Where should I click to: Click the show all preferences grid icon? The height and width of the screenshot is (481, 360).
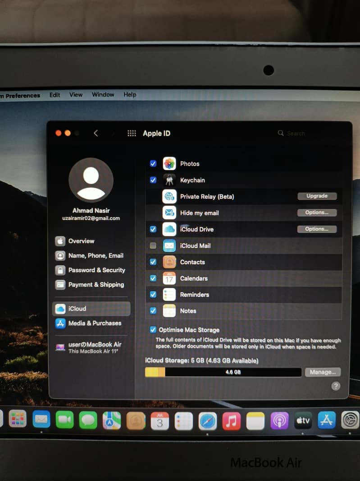point(132,133)
